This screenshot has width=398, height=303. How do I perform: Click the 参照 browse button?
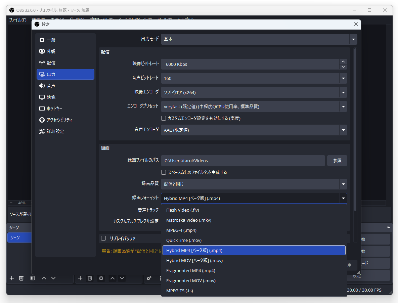(337, 161)
